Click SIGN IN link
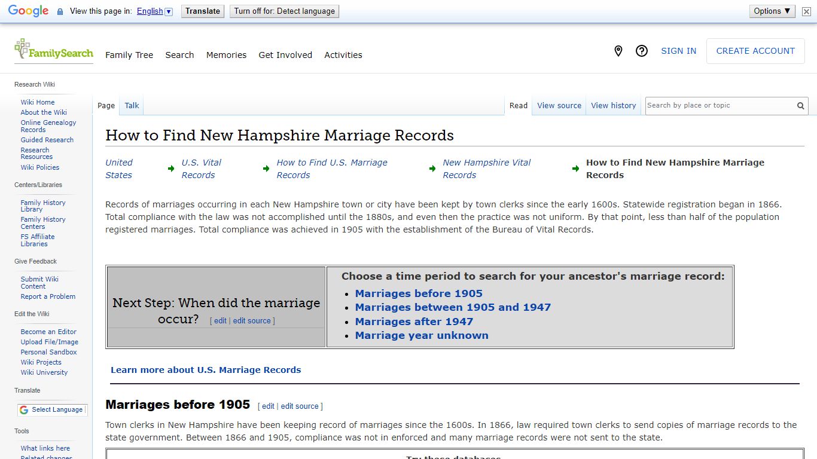Image resolution: width=817 pixels, height=459 pixels. [x=678, y=51]
